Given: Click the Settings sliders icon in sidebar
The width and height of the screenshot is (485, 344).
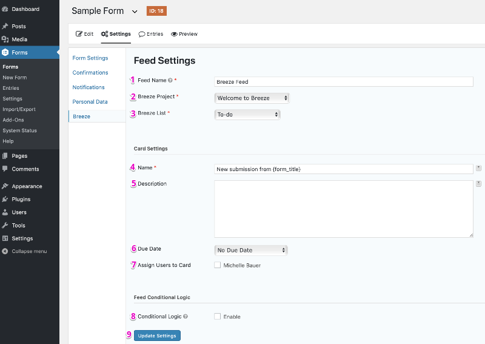Looking at the screenshot, I should point(5,238).
